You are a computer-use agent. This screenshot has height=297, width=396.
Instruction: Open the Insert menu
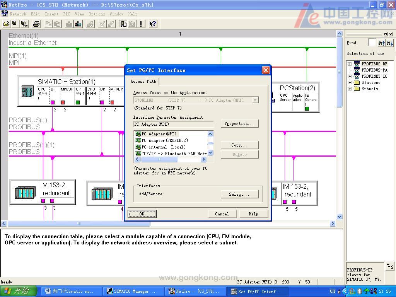click(x=51, y=14)
